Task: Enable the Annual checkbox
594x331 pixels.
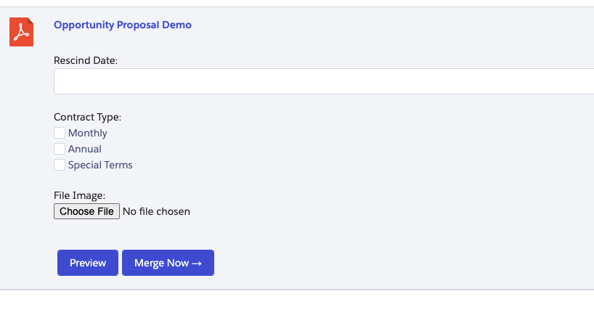Action: pyautogui.click(x=60, y=149)
